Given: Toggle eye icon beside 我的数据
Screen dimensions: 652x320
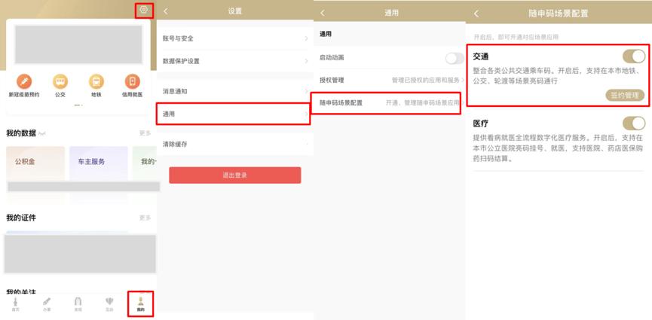Looking at the screenshot, I should 41,134.
